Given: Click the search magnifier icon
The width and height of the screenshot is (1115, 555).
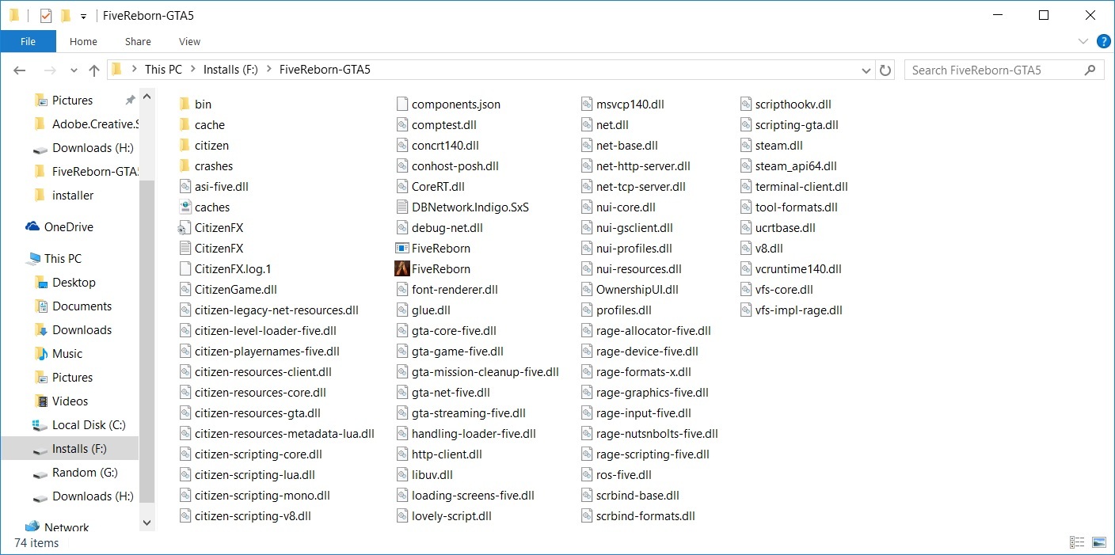Looking at the screenshot, I should tap(1090, 70).
